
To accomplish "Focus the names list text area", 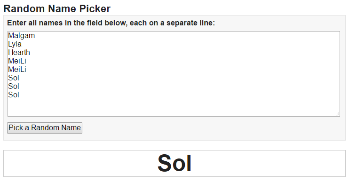I will point(174,74).
